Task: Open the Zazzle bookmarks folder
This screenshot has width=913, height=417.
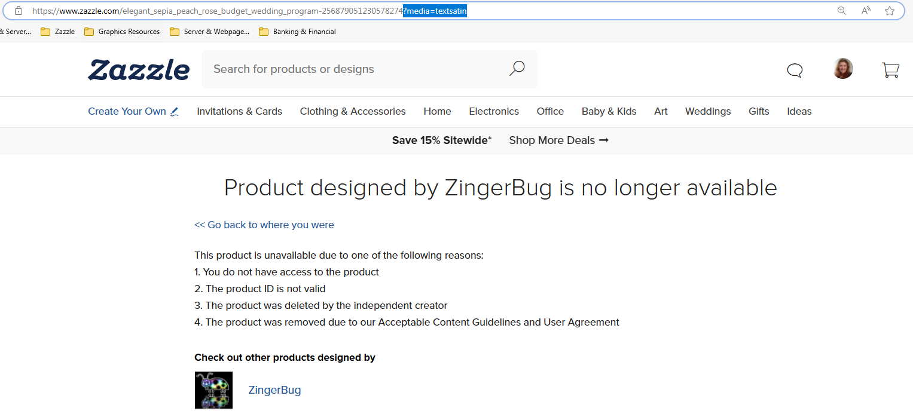Action: 58,32
